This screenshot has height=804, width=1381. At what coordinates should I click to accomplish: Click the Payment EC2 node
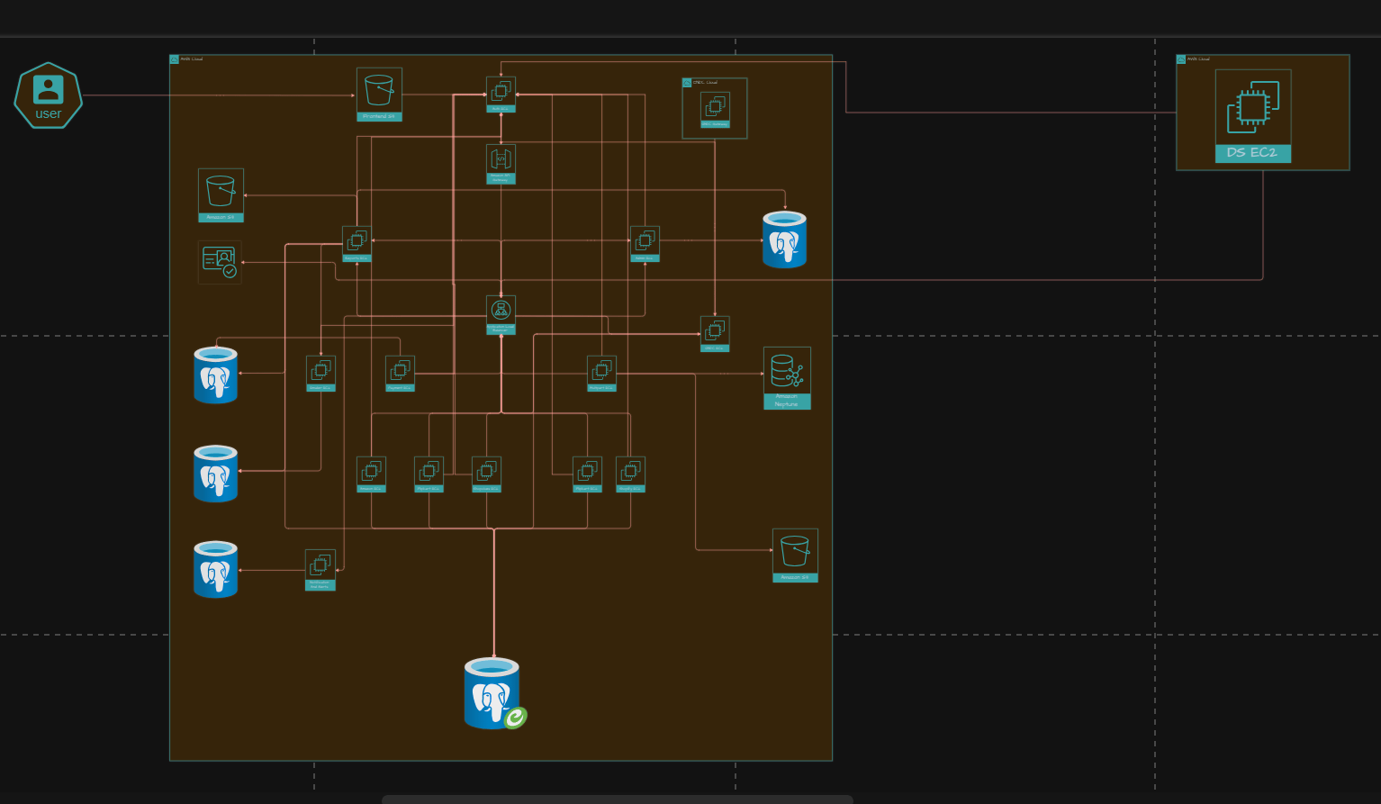400,373
